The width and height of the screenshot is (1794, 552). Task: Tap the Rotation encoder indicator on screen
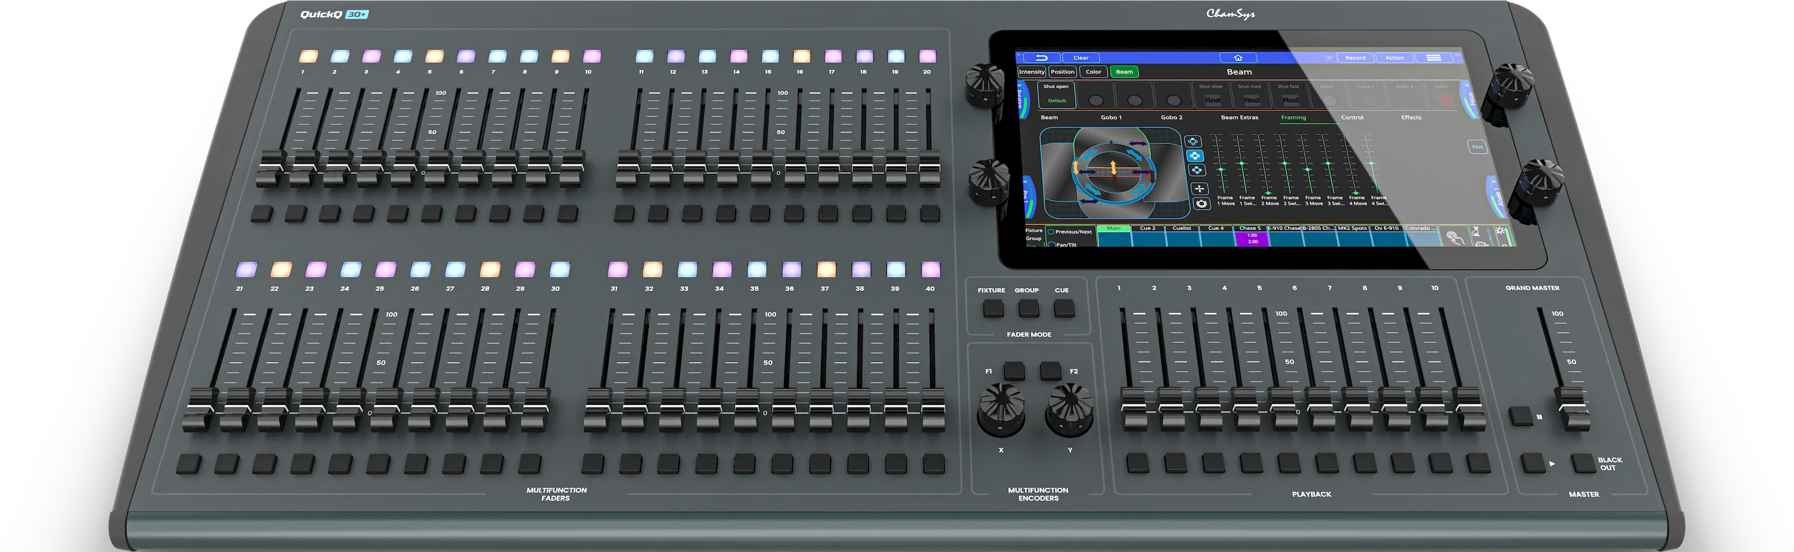coord(1023,100)
